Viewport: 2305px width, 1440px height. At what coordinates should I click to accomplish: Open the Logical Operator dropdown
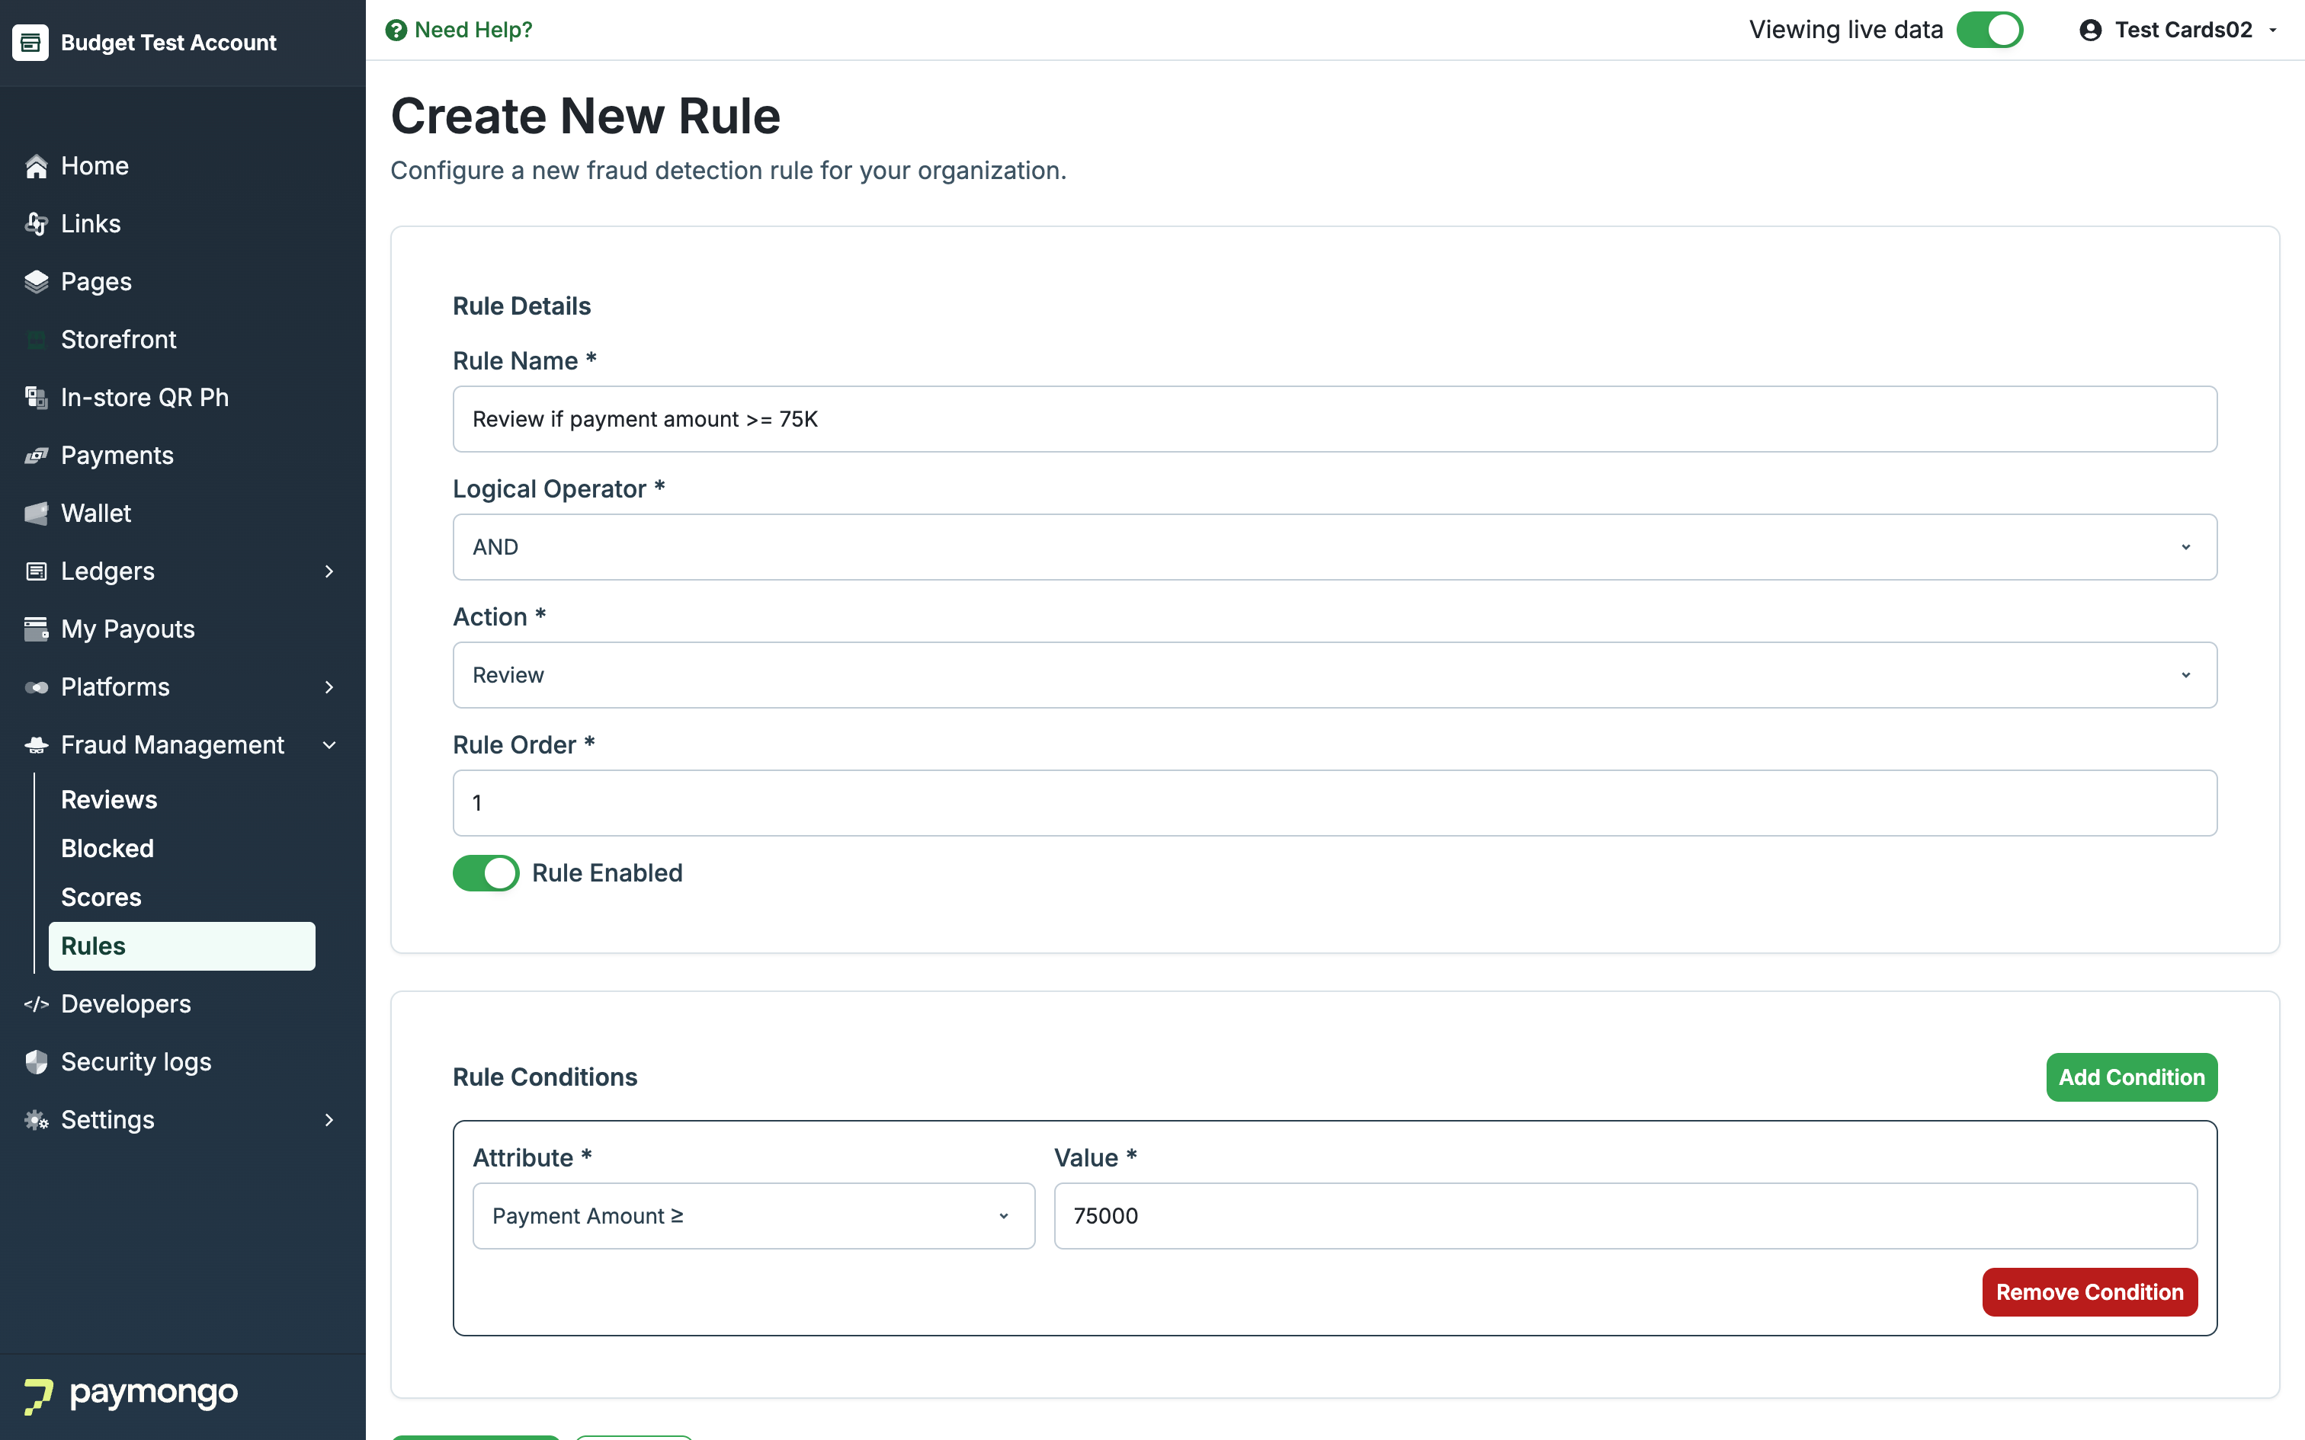click(1333, 548)
